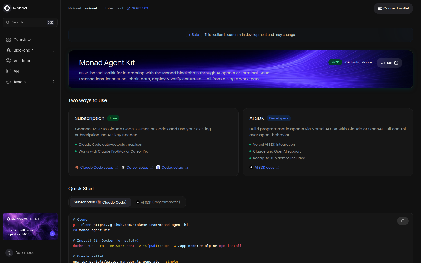The image size is (421, 263).
Task: Click the 'Two ways to use' heading
Action: 88,100
